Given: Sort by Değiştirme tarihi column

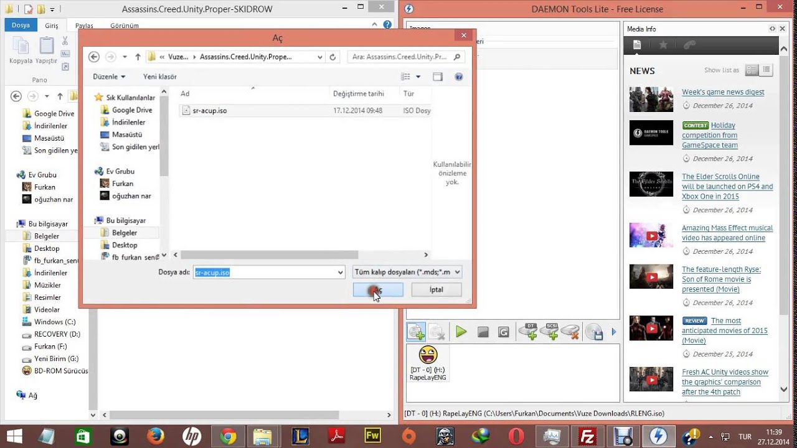Looking at the screenshot, I should click(x=359, y=93).
